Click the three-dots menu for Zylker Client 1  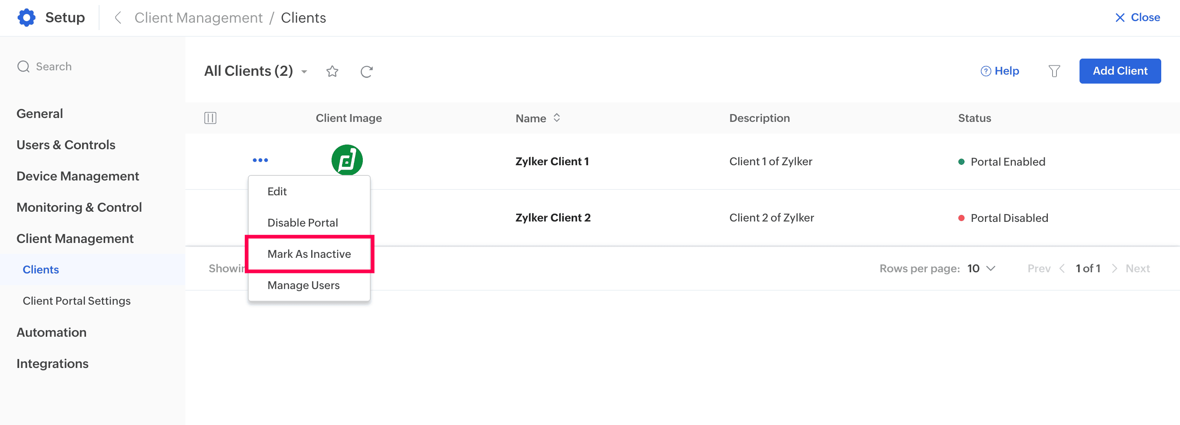[x=260, y=160]
